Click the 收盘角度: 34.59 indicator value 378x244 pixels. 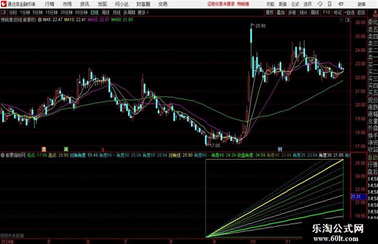click(x=251, y=155)
